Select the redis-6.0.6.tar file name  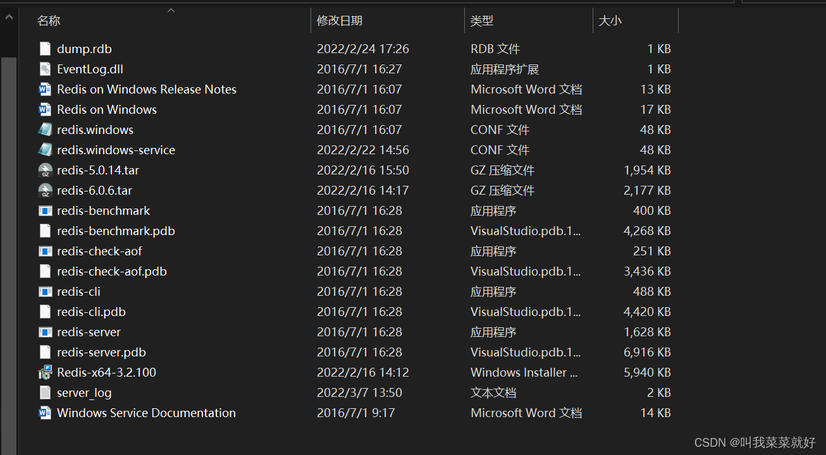pyautogui.click(x=94, y=190)
